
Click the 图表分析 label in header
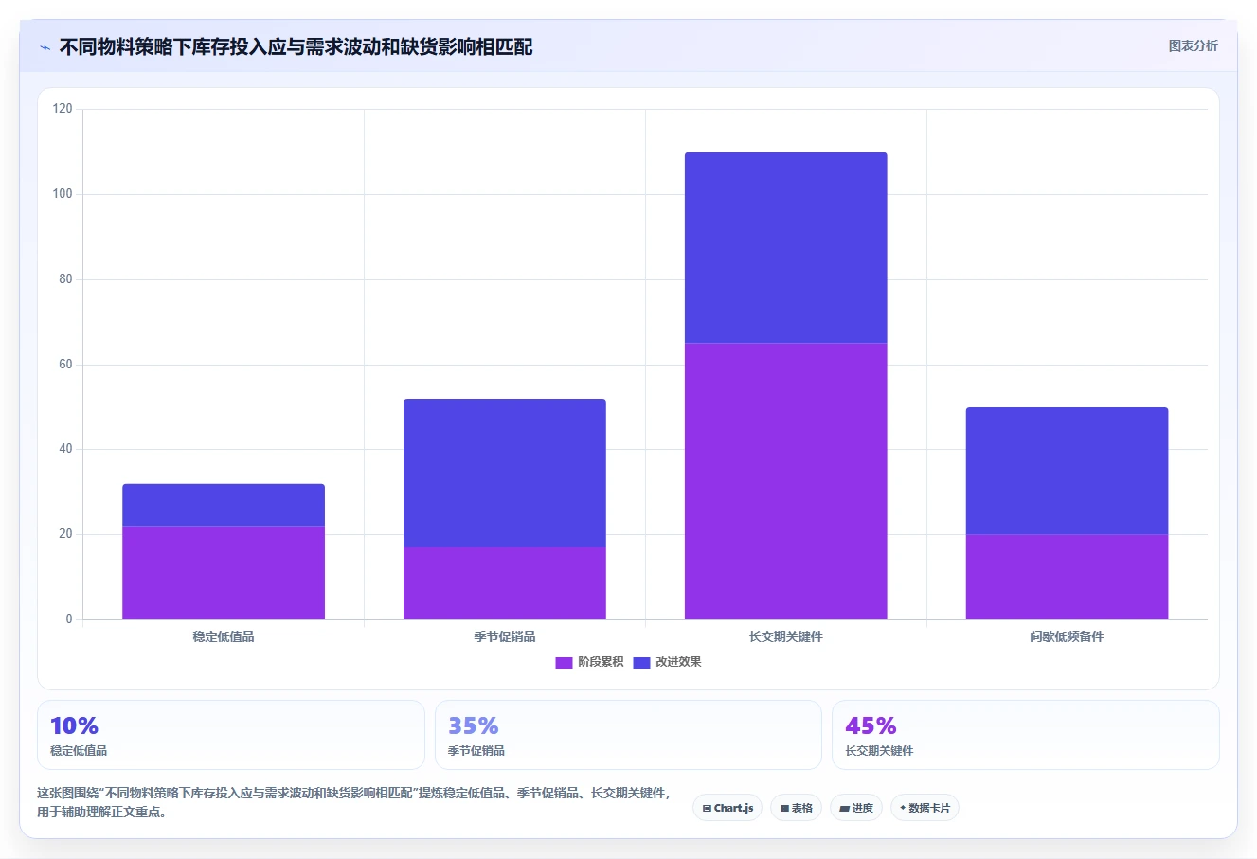[1193, 45]
